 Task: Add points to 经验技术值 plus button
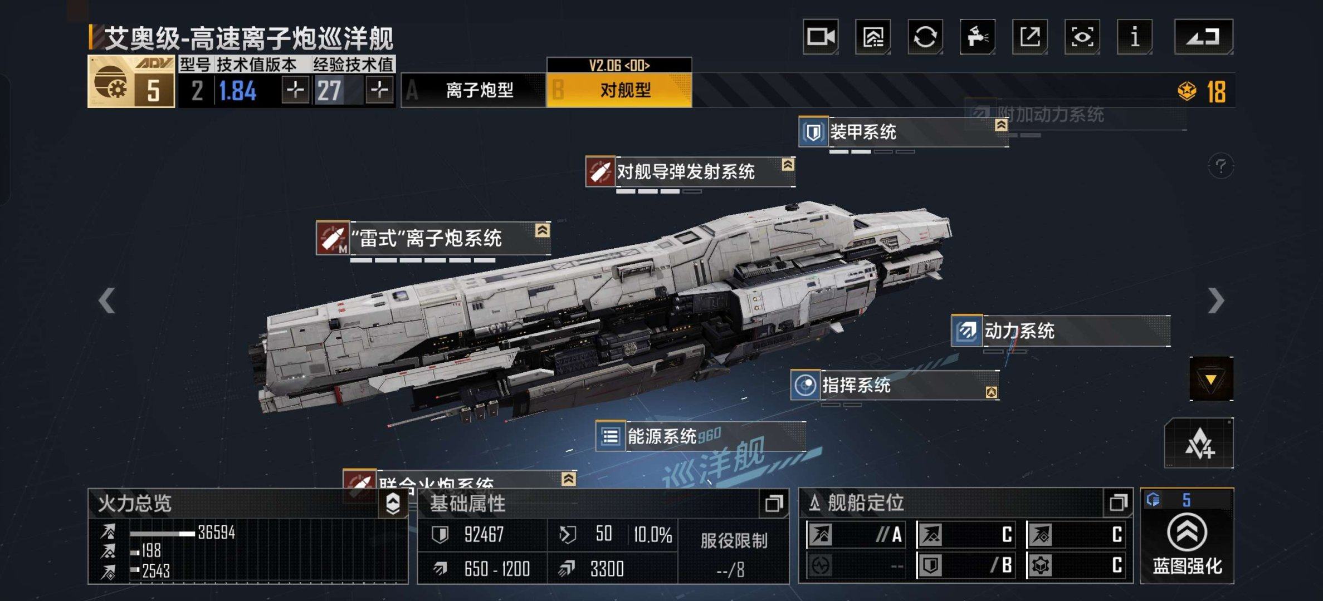(379, 90)
